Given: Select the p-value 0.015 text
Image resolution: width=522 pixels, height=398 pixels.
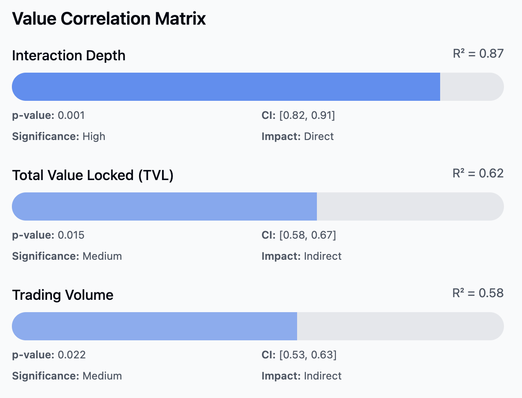Looking at the screenshot, I should 48,235.
